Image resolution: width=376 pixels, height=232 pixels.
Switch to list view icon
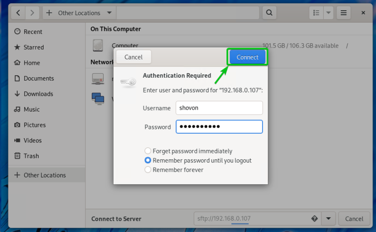(x=316, y=13)
